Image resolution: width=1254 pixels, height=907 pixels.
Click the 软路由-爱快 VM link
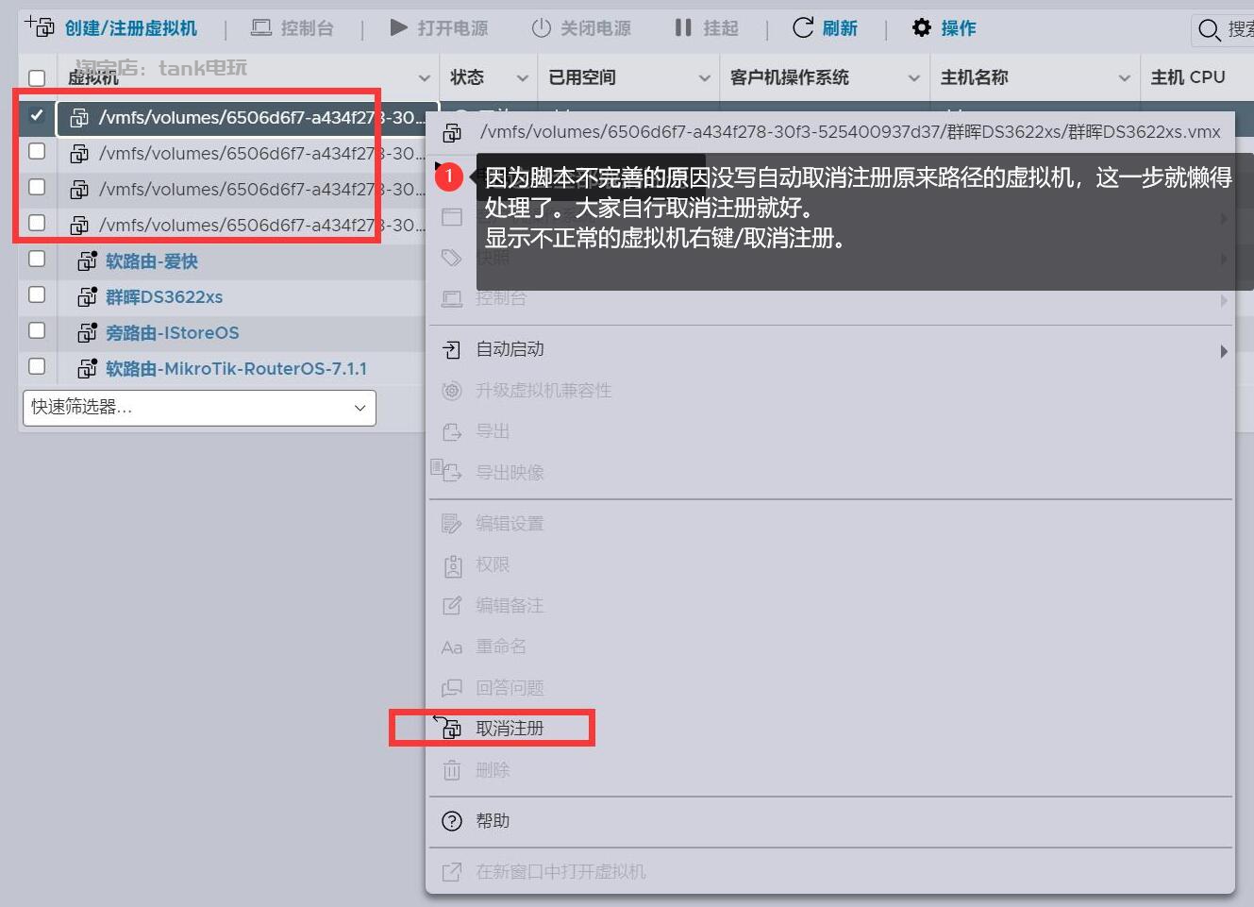tap(152, 261)
